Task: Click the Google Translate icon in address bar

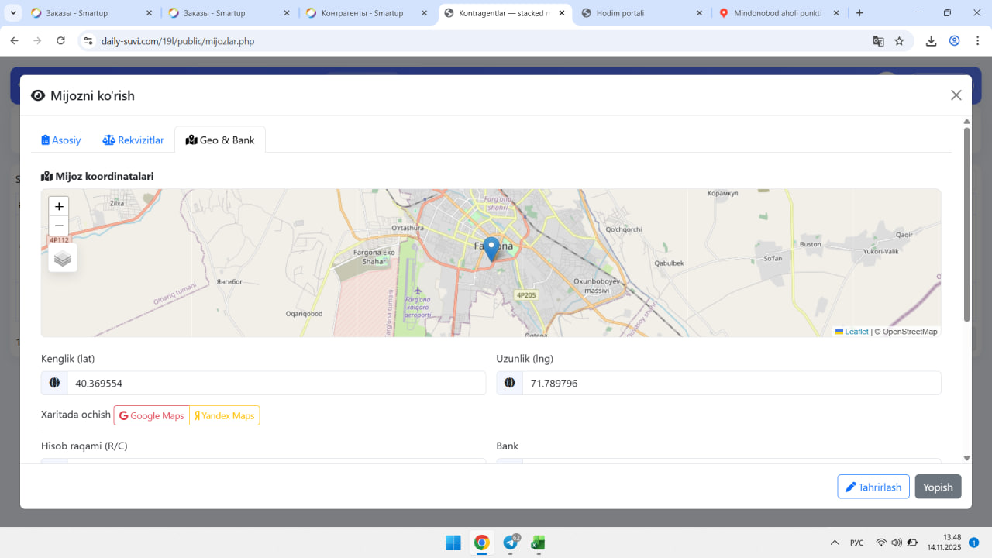Action: click(878, 41)
